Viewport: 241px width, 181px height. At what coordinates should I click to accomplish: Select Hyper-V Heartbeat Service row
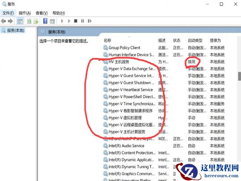[164, 90]
